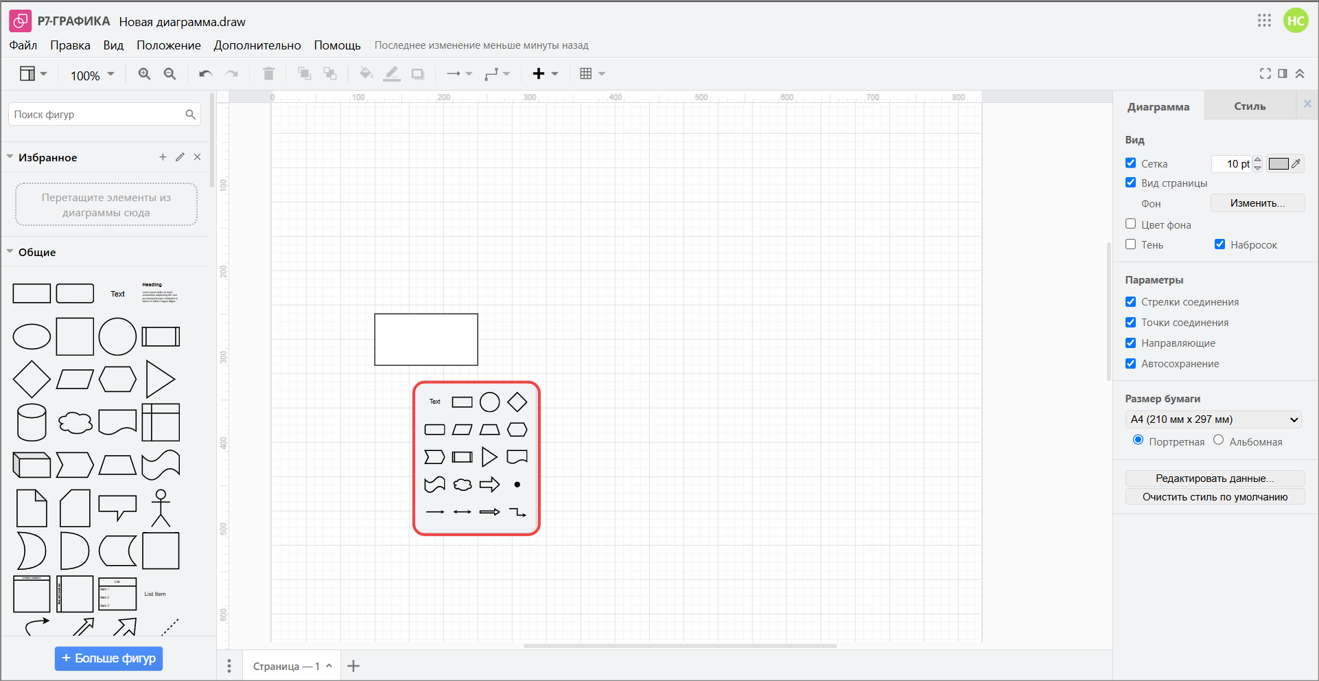Screen dimensions: 1319x681
Task: Open the Файл menu
Action: point(23,45)
